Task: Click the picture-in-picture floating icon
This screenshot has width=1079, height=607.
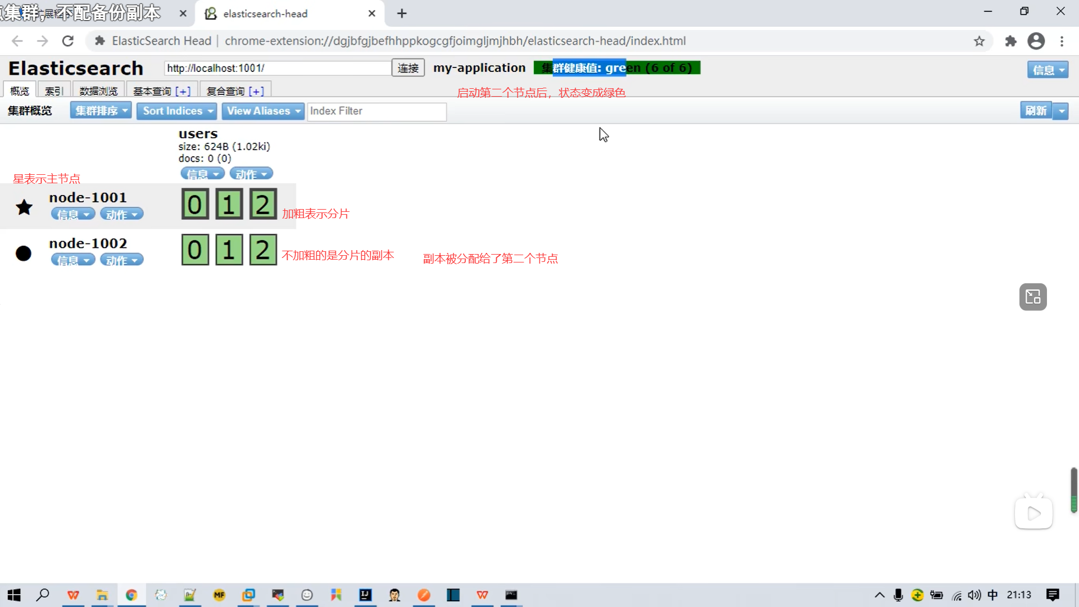Action: pyautogui.click(x=1033, y=297)
